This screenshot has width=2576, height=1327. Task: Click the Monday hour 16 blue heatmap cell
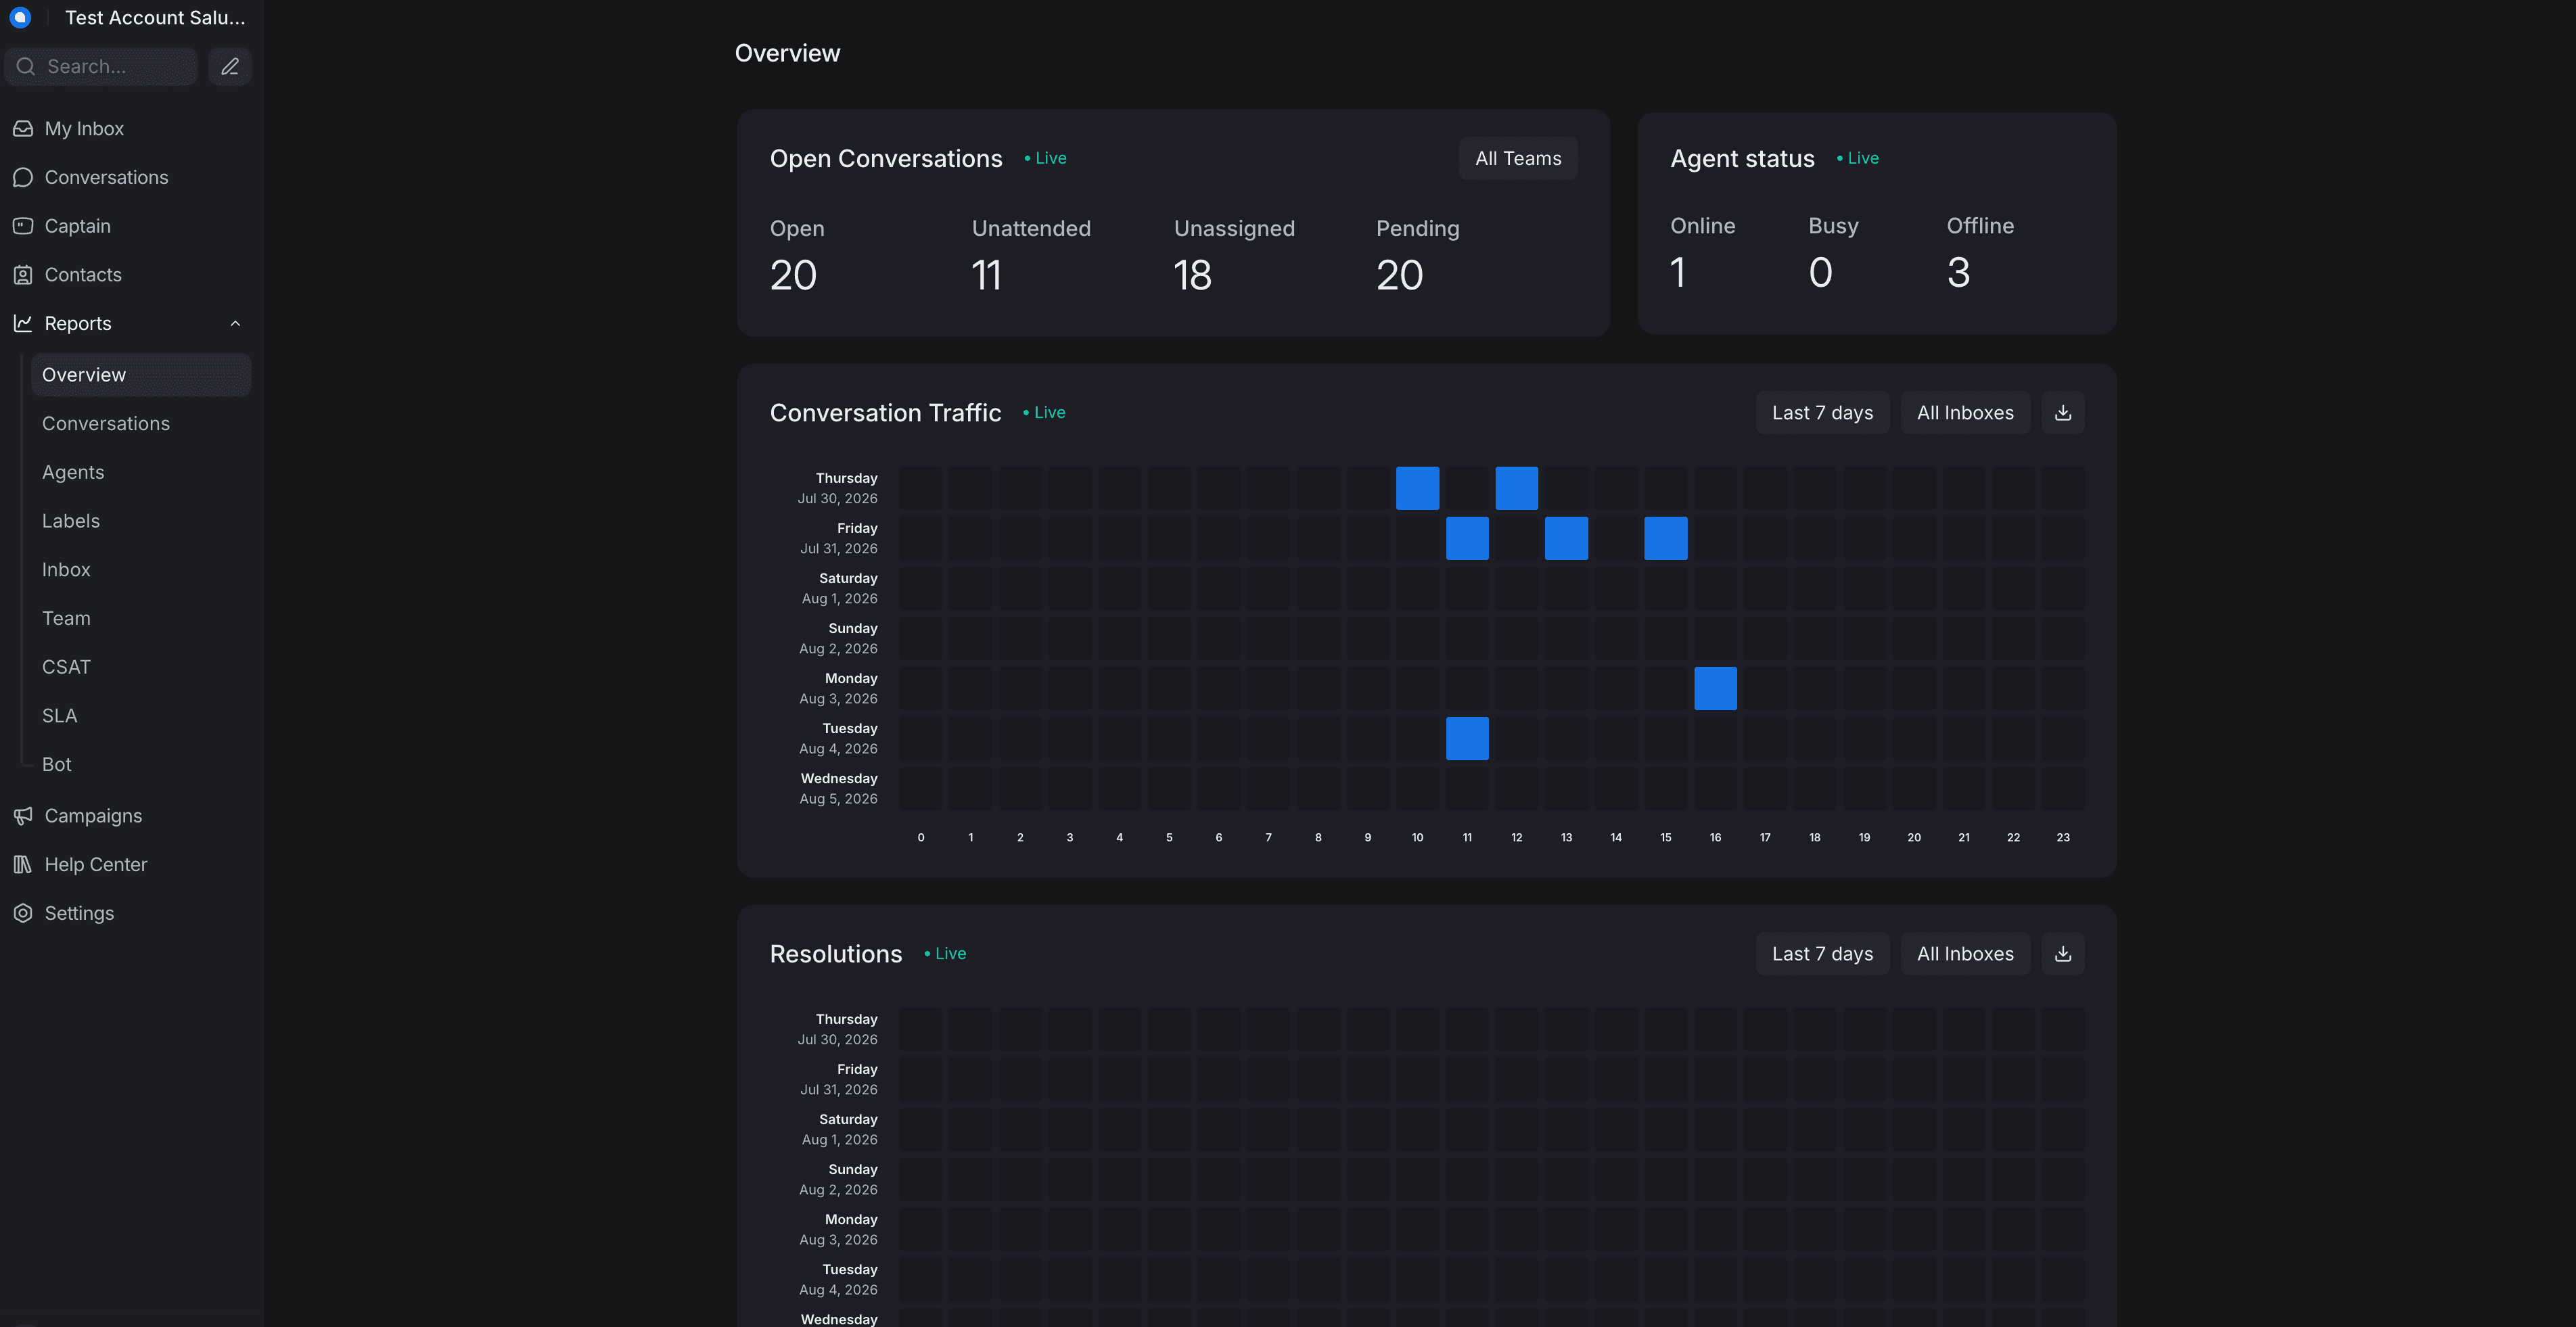pyautogui.click(x=1715, y=688)
